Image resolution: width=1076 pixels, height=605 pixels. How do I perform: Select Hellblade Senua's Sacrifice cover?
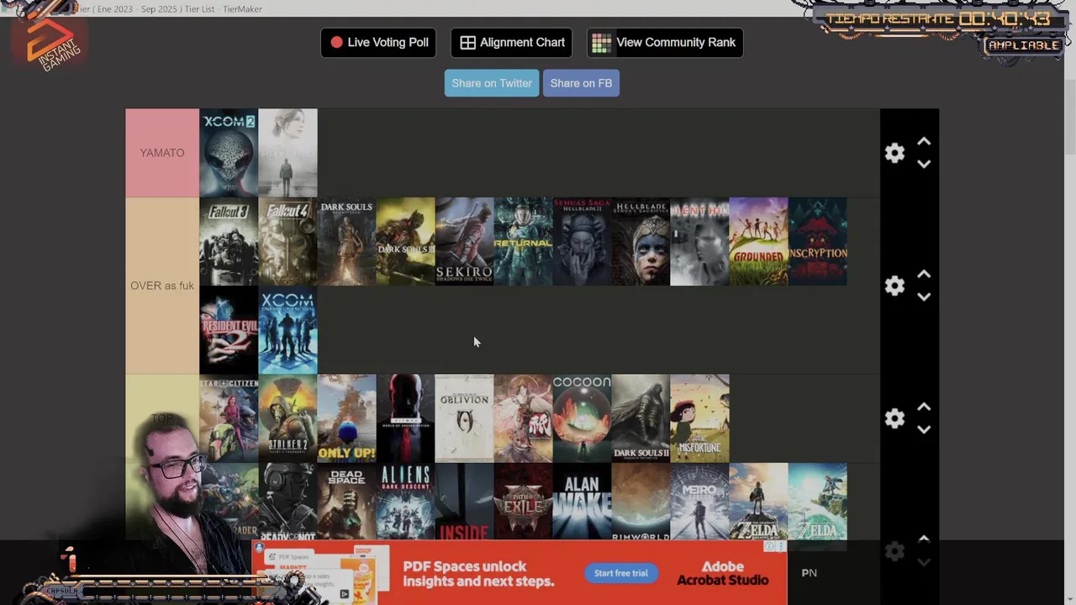tap(641, 242)
